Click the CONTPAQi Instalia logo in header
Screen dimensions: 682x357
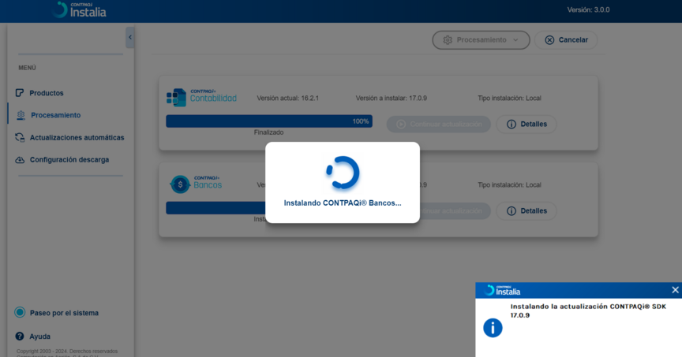point(79,10)
